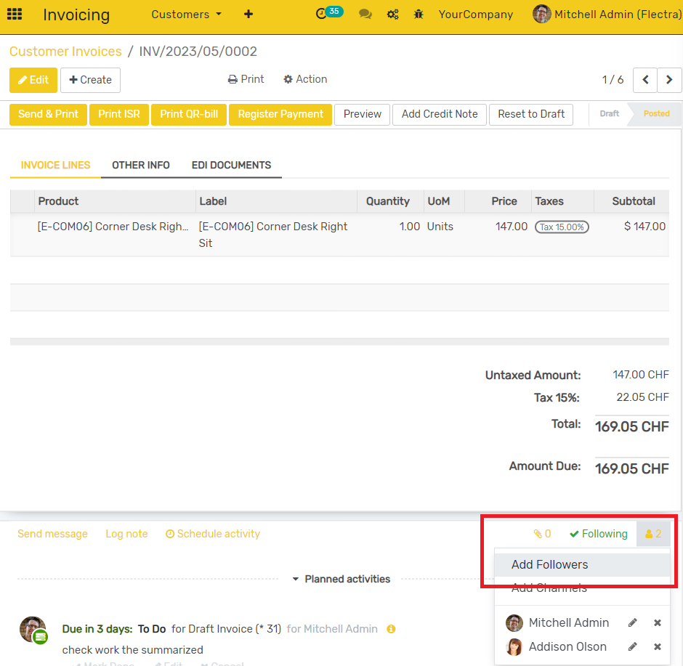This screenshot has height=666, width=683.
Task: Create a new record via the plus icon
Action: coord(248,14)
